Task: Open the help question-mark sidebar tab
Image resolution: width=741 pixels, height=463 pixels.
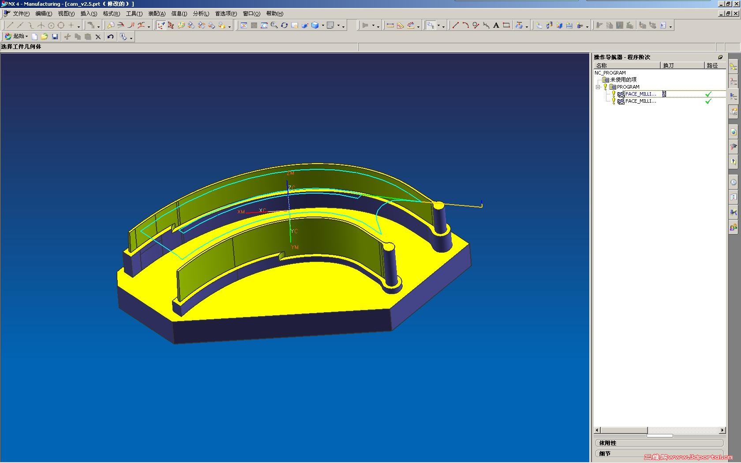Action: coord(734,161)
